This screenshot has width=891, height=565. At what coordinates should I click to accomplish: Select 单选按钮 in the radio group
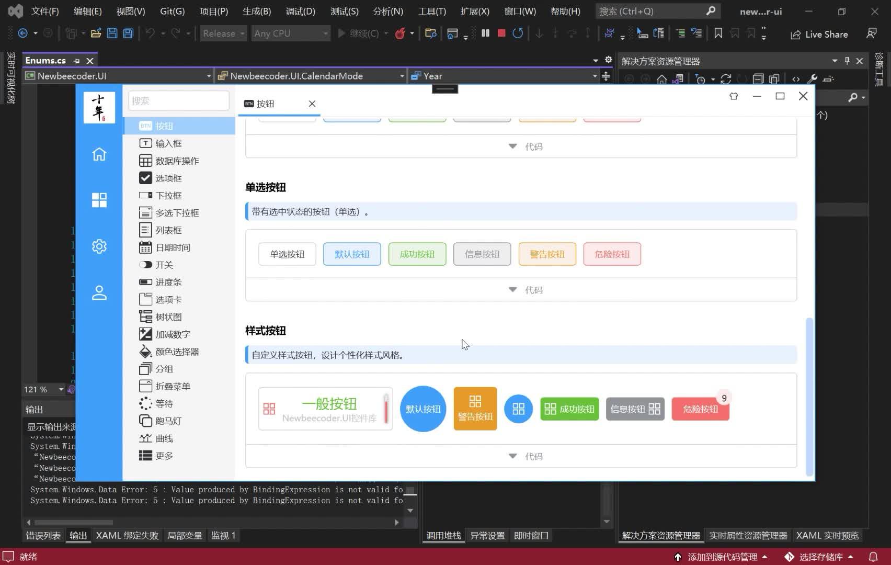pyautogui.click(x=287, y=254)
